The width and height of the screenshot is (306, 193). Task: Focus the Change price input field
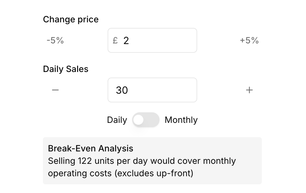159,40
